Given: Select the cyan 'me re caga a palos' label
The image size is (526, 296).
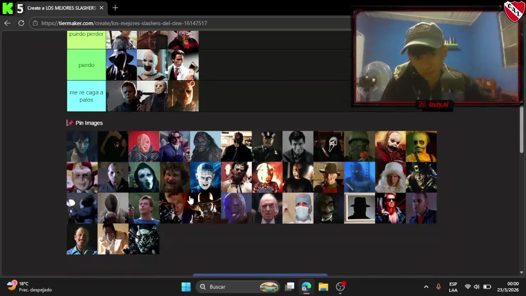Looking at the screenshot, I should click(86, 96).
